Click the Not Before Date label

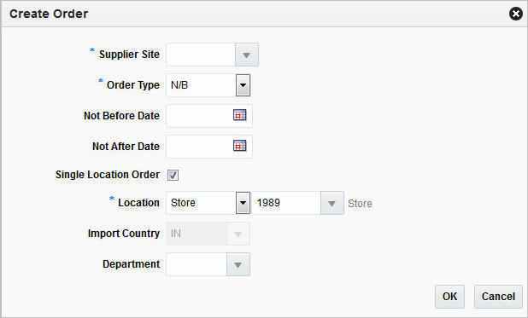[x=121, y=116]
